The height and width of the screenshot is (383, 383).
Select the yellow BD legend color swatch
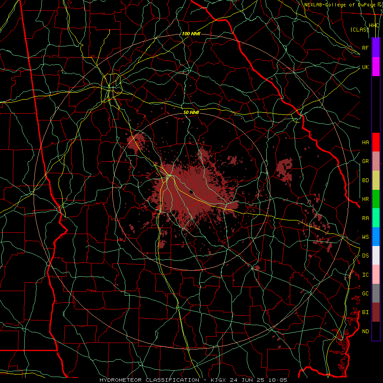376,180
